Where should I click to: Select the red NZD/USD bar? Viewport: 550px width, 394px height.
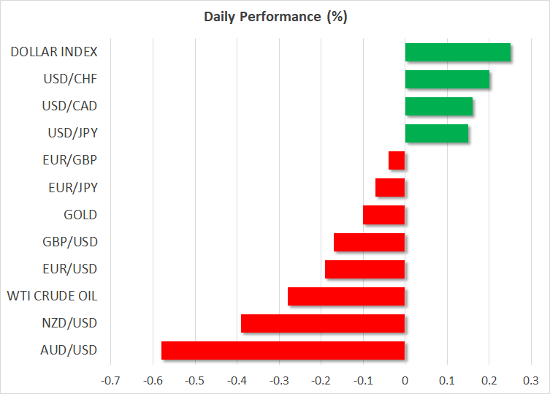(322, 323)
